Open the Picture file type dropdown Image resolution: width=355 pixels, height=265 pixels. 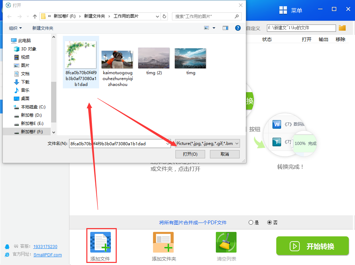207,144
